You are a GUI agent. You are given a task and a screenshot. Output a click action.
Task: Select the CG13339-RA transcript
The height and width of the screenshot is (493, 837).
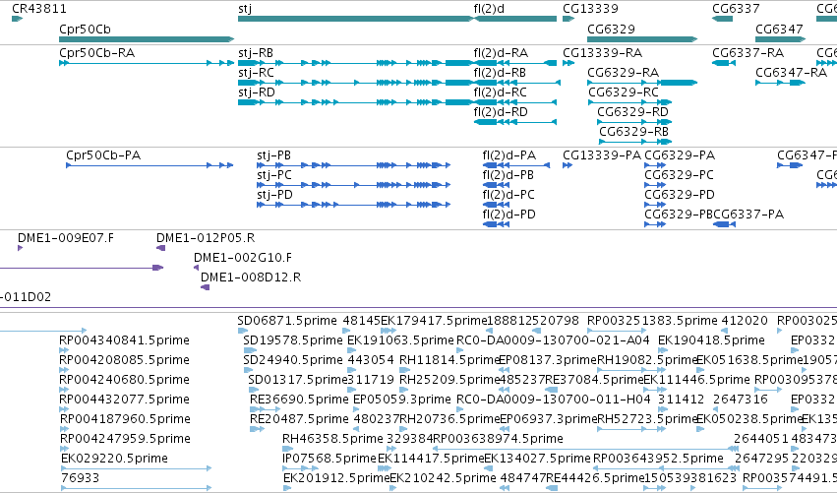[x=568, y=63]
